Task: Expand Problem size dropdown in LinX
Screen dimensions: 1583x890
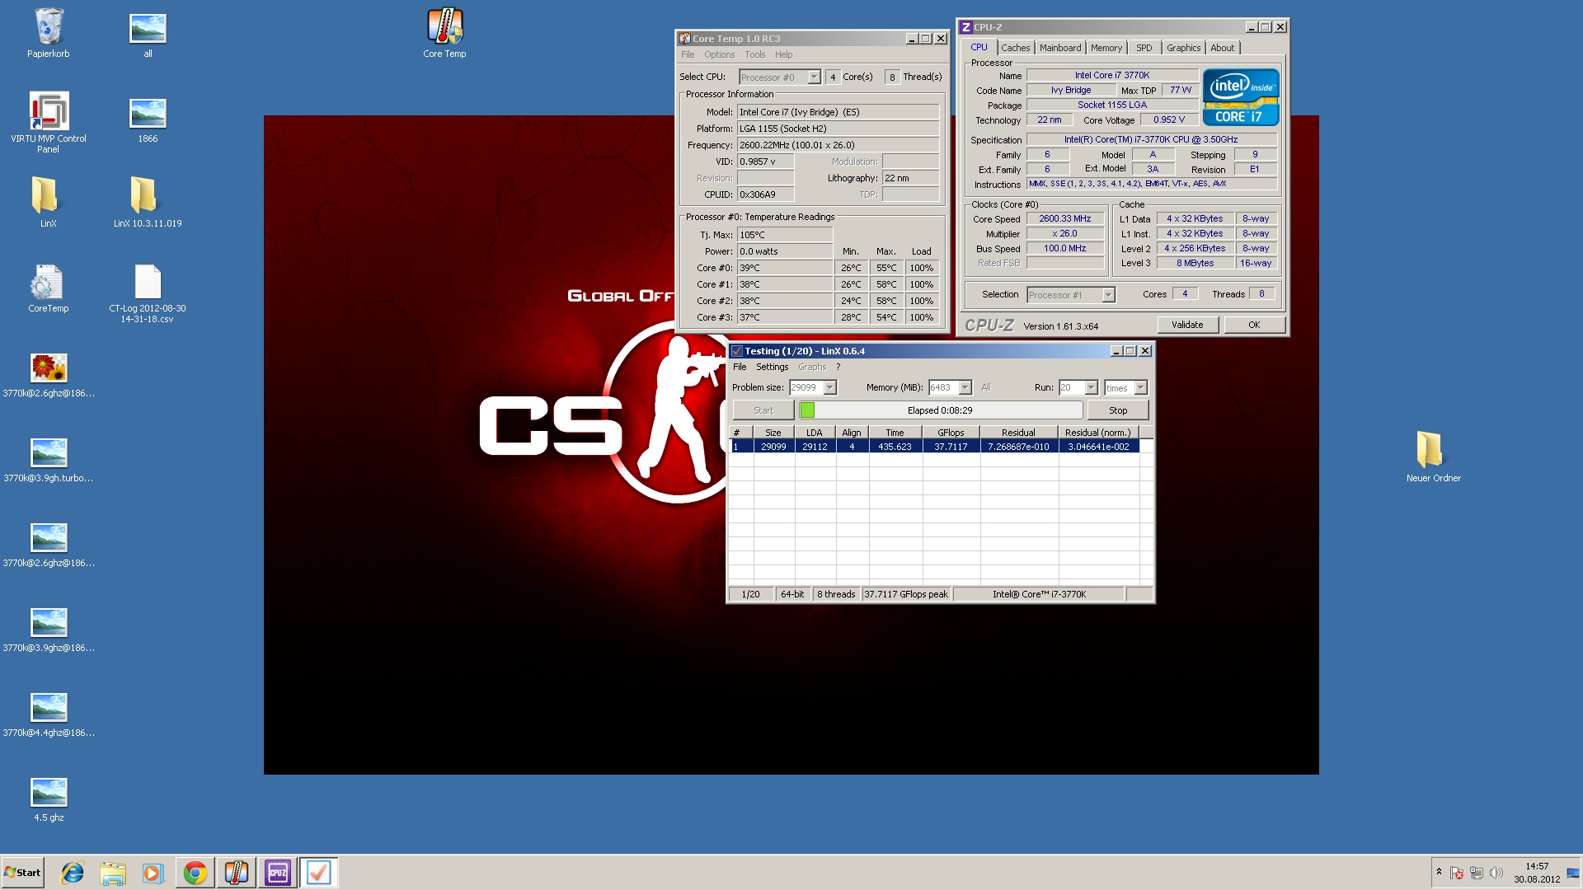Action: [830, 388]
